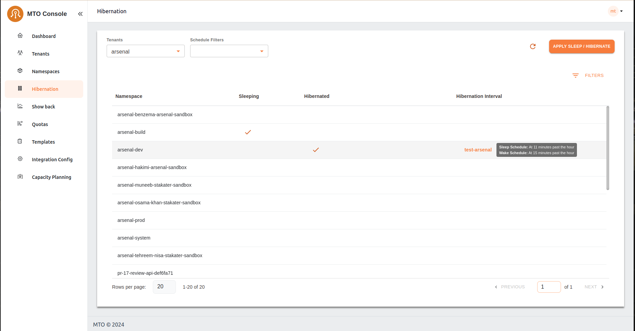Collapse the sidebar with double-chevron icon
This screenshot has height=331, width=635.
pos(80,14)
